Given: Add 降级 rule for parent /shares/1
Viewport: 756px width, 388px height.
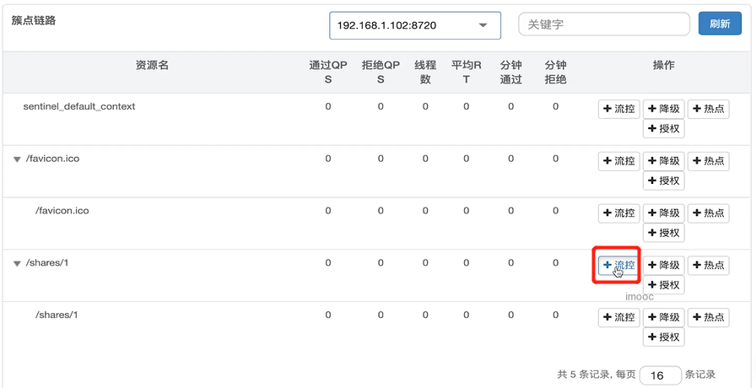Looking at the screenshot, I should coord(664,266).
